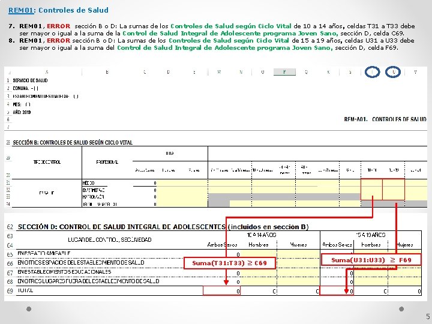Select column A header
Screen dimensions: 432x324
tap(47, 72)
